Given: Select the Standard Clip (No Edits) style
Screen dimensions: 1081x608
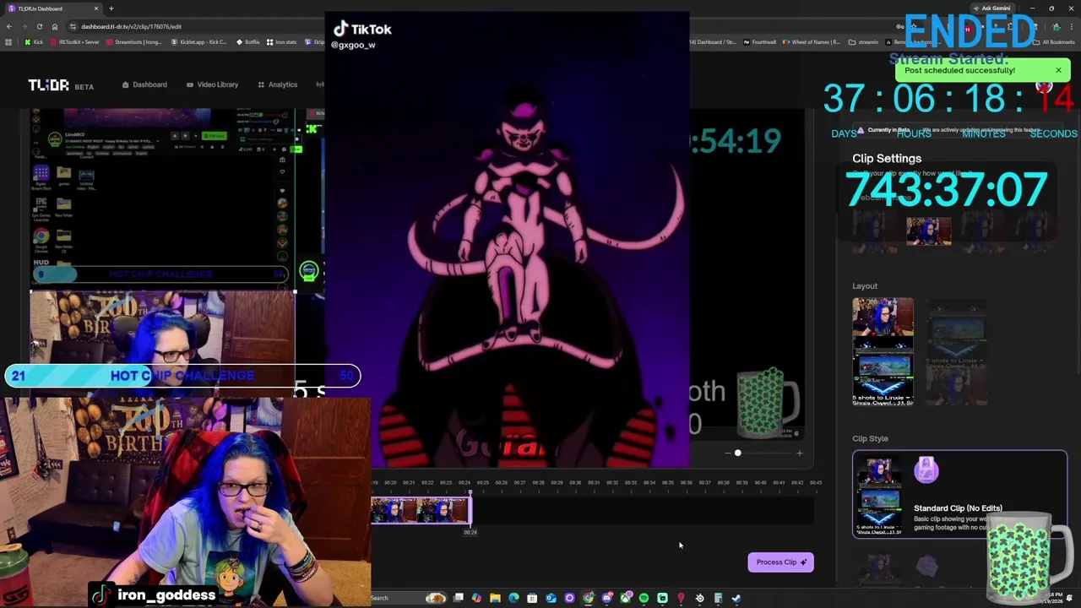Looking at the screenshot, I should (959, 495).
